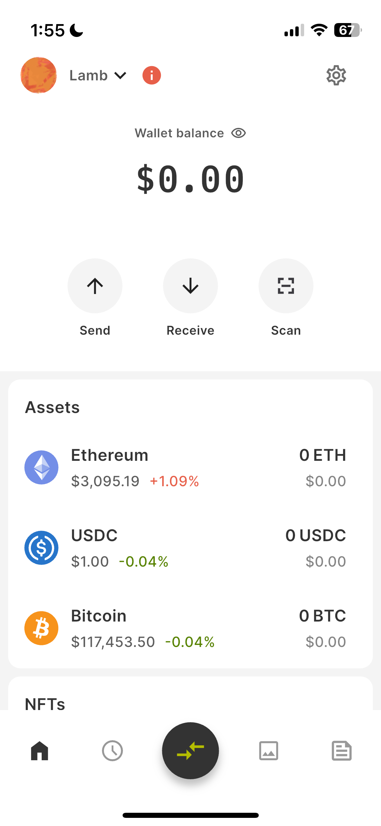Screen dimensions: 381x826
Task: Open the QR Scan icon
Action: tap(286, 286)
